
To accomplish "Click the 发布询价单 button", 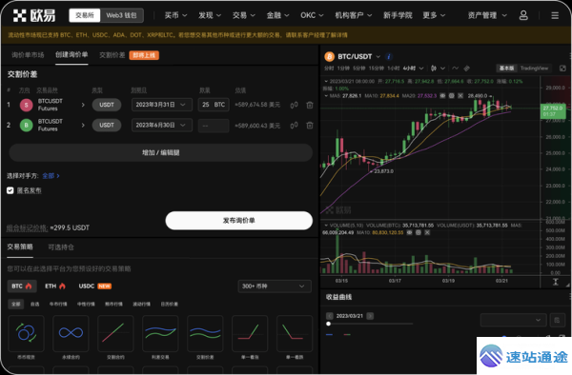I will pos(239,220).
